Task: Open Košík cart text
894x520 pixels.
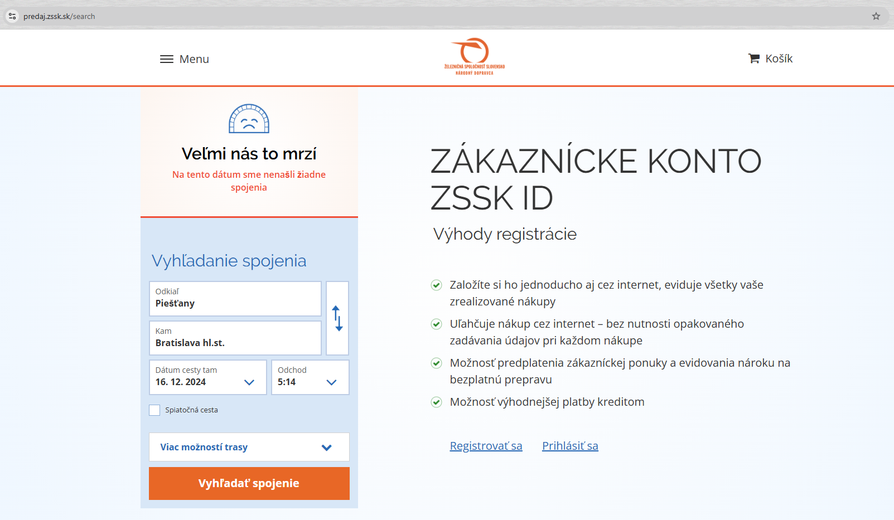Action: [779, 59]
